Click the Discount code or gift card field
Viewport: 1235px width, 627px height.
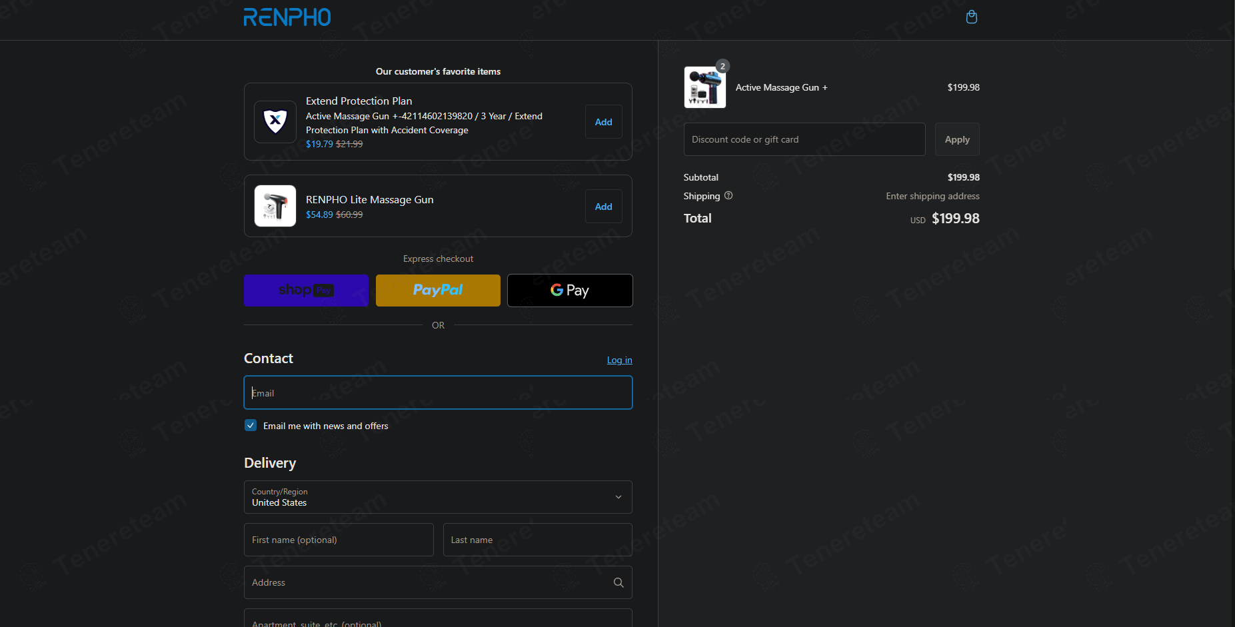804,139
